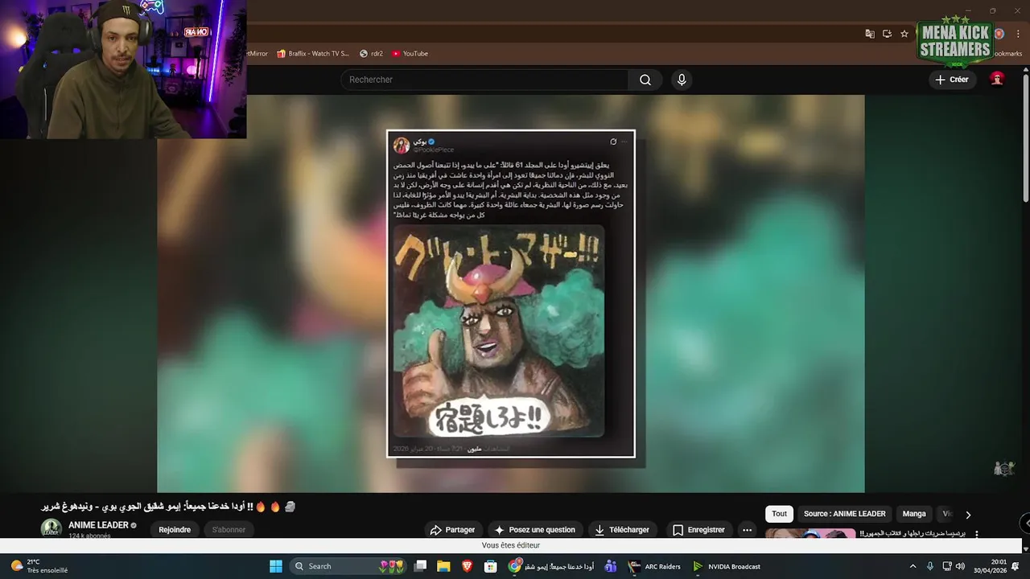Open network settings from system tray

click(947, 566)
